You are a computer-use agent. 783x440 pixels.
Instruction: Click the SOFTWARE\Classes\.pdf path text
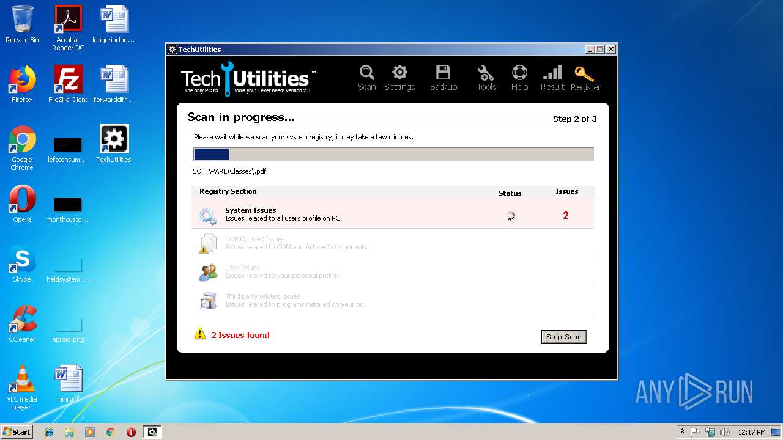pos(229,171)
